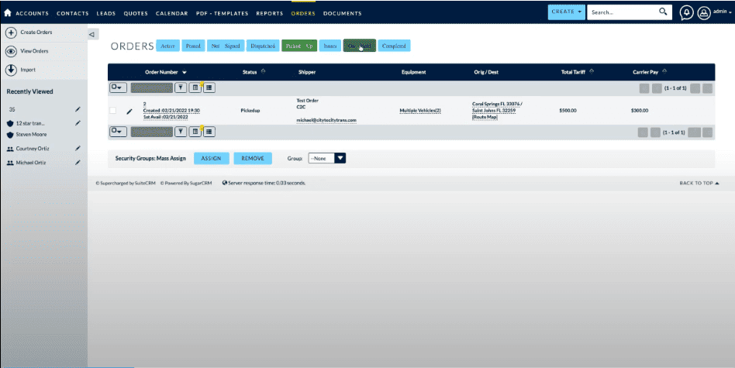Click list view icon in lower list toolbar

tap(209, 132)
